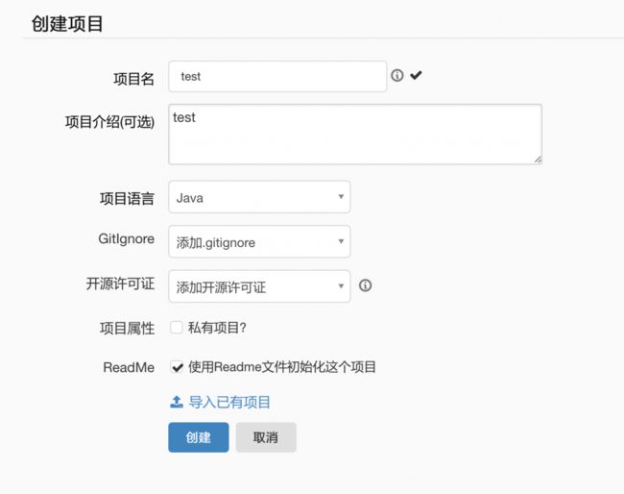624x494 pixels.
Task: Check the 私有项目 checkbox
Action: click(177, 328)
